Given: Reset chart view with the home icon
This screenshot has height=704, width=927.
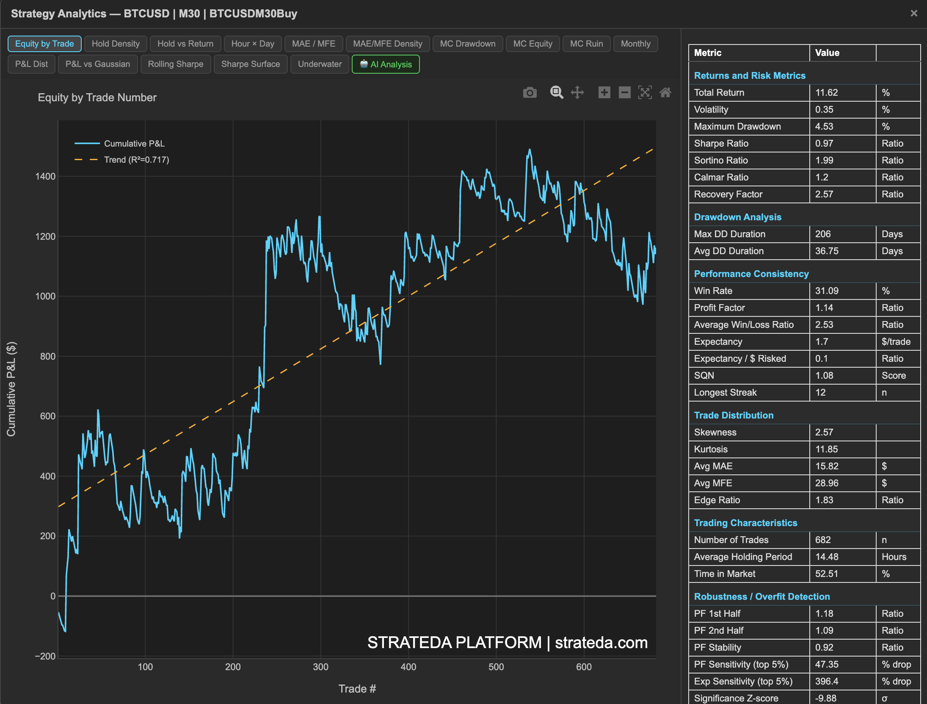Looking at the screenshot, I should click(665, 92).
